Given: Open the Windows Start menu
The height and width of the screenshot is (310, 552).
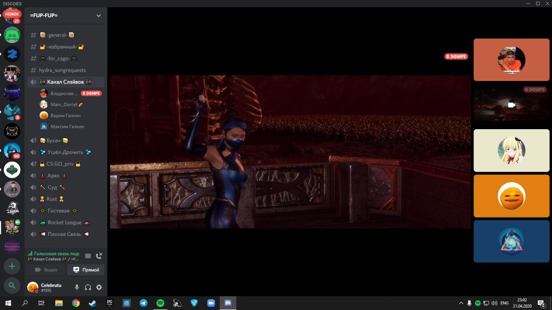Looking at the screenshot, I should (8, 303).
